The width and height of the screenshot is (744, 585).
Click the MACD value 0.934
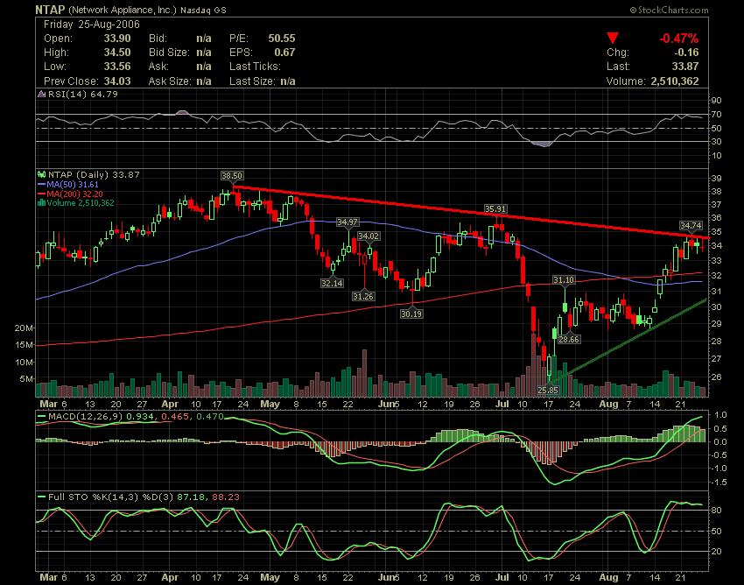click(x=140, y=417)
